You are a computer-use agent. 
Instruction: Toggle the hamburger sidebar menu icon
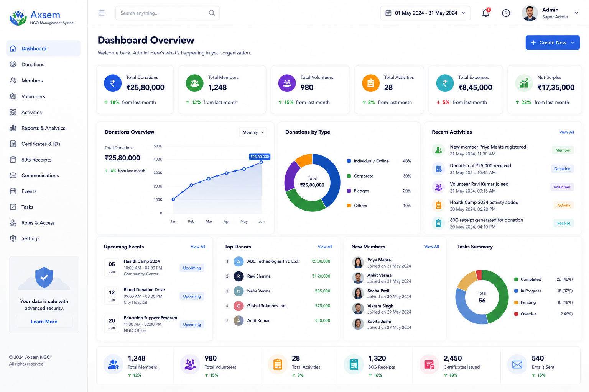[x=102, y=13]
